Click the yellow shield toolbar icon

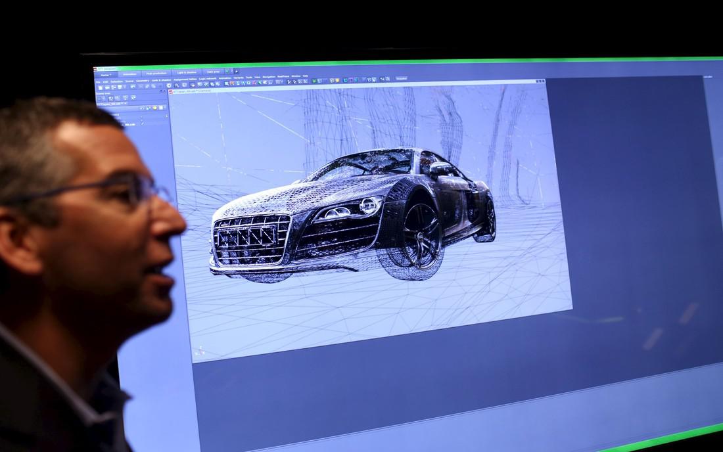coord(337,80)
